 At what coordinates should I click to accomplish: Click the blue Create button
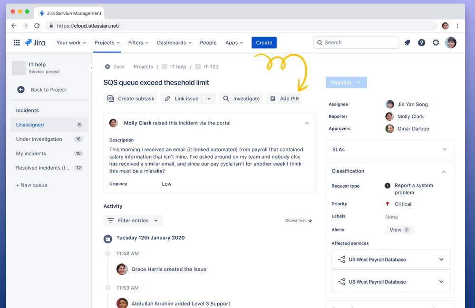pyautogui.click(x=264, y=43)
